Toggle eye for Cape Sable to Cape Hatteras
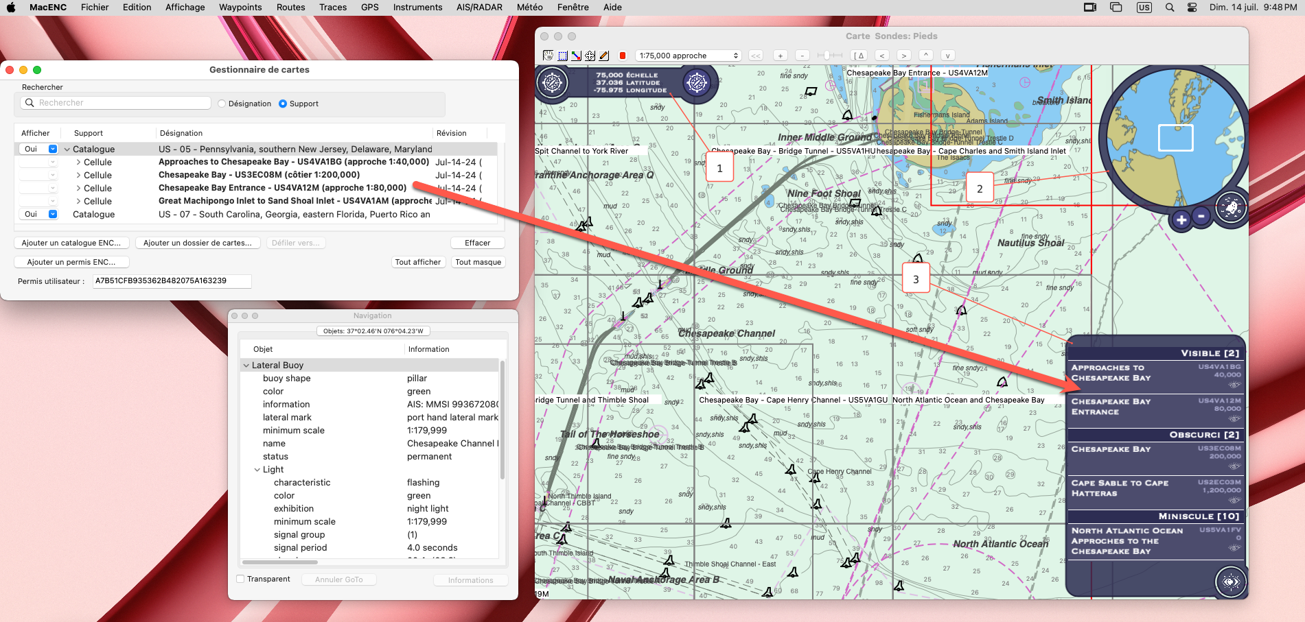This screenshot has width=1305, height=622. pyautogui.click(x=1235, y=500)
